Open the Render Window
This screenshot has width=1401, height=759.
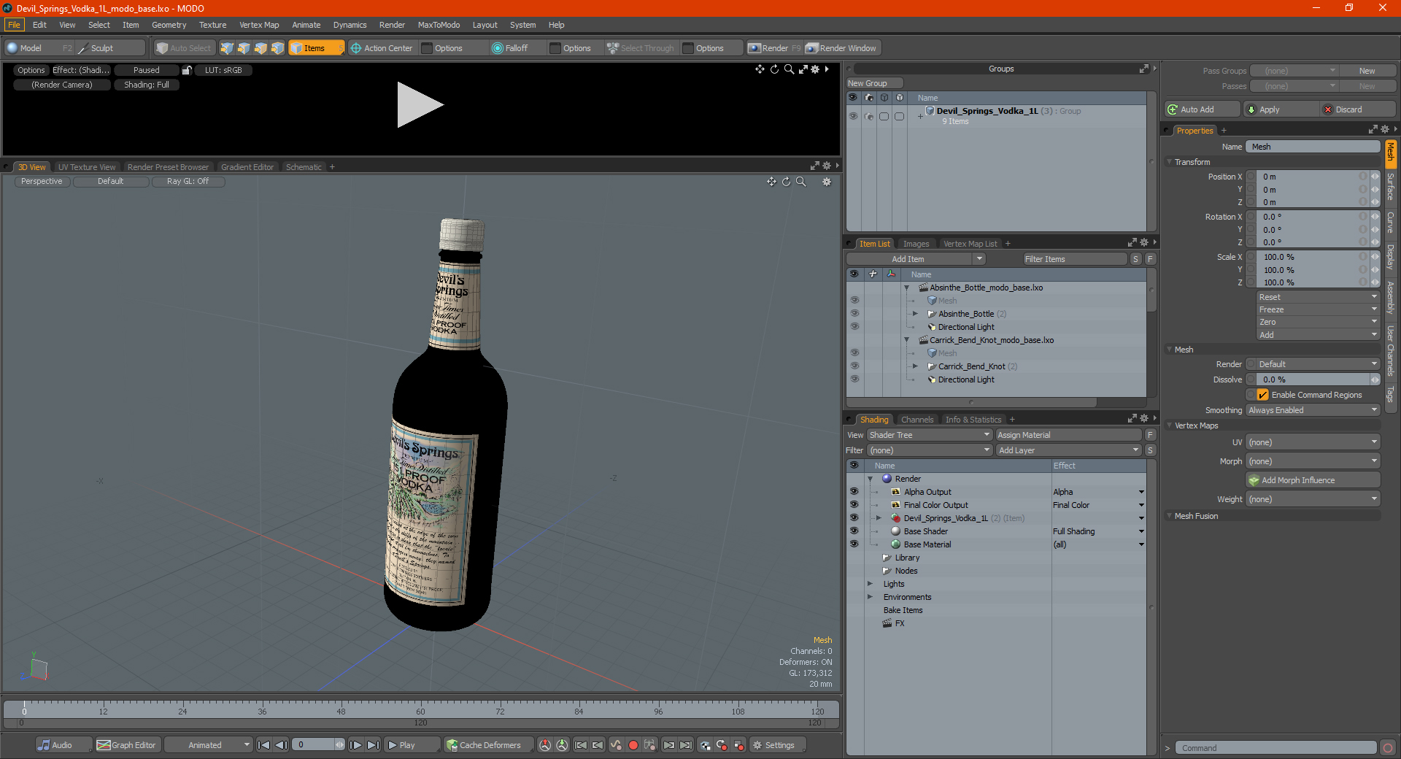842,48
